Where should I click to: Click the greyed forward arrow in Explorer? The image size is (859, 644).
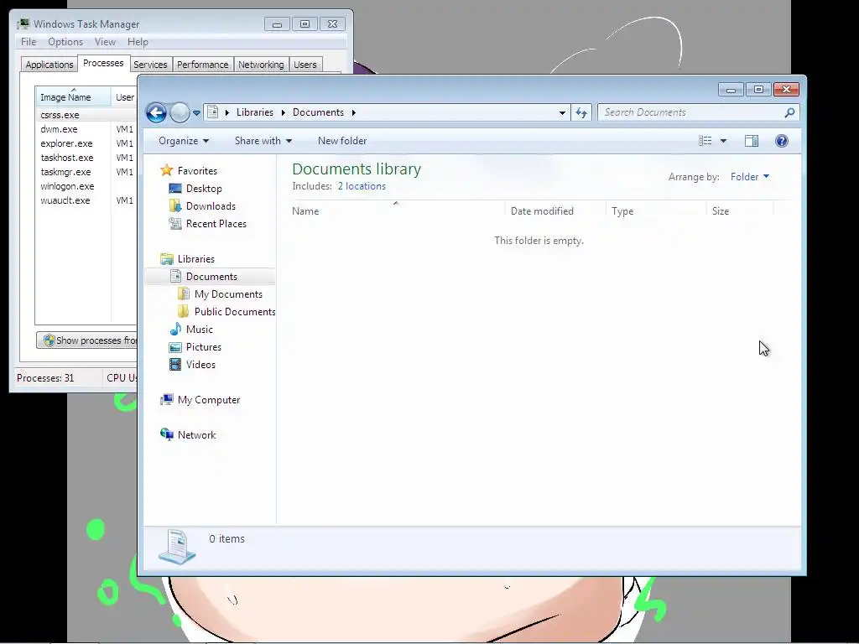[x=180, y=113]
